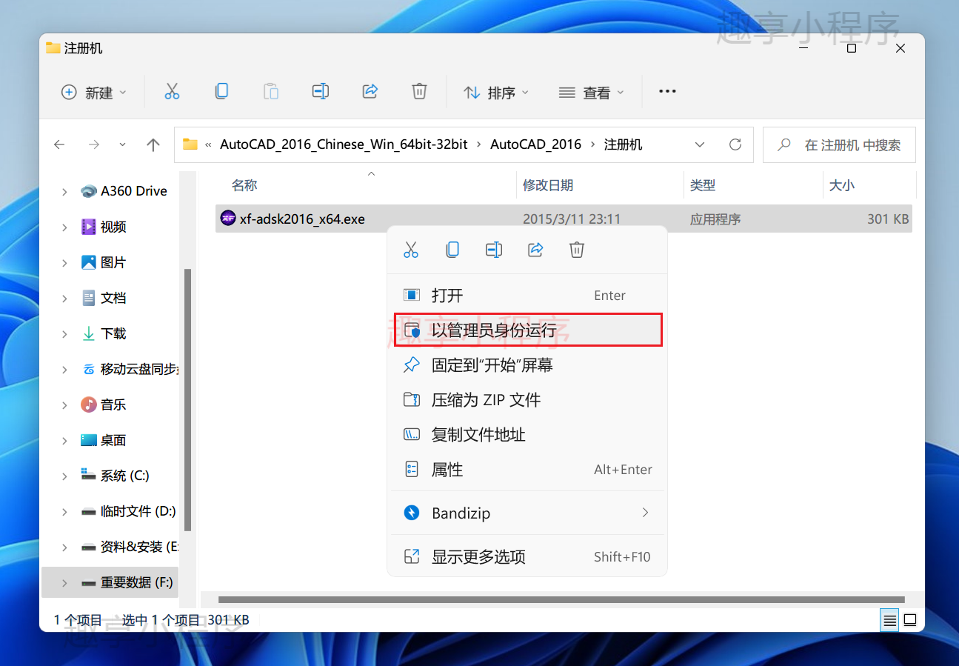The image size is (959, 666).
Task: Click the Rename icon in the context menu
Action: (494, 250)
